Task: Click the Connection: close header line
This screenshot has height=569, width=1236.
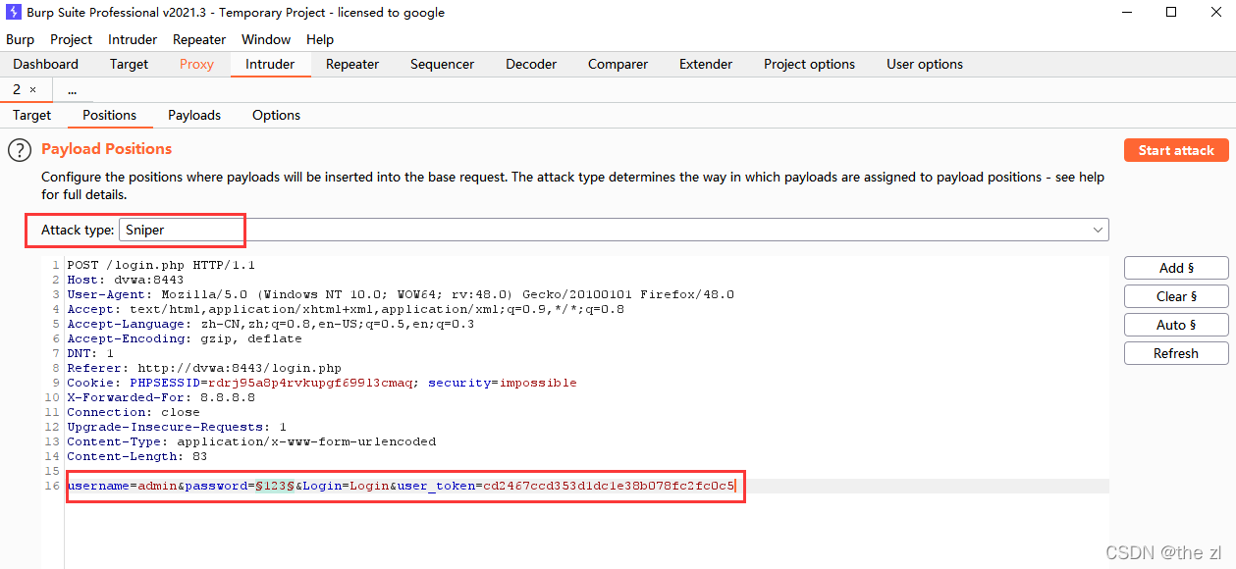Action: [134, 412]
